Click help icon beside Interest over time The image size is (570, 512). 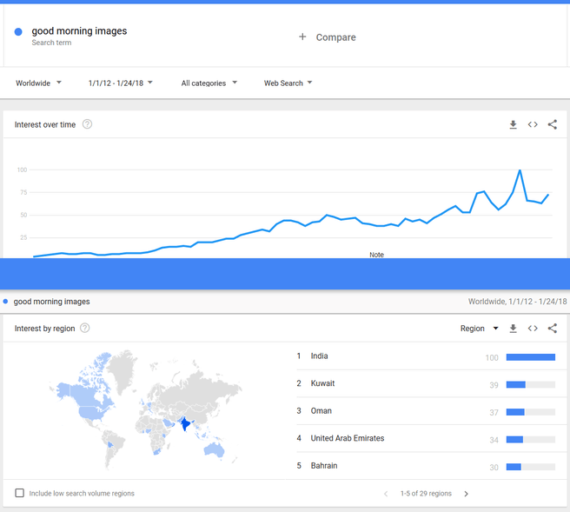(x=87, y=124)
